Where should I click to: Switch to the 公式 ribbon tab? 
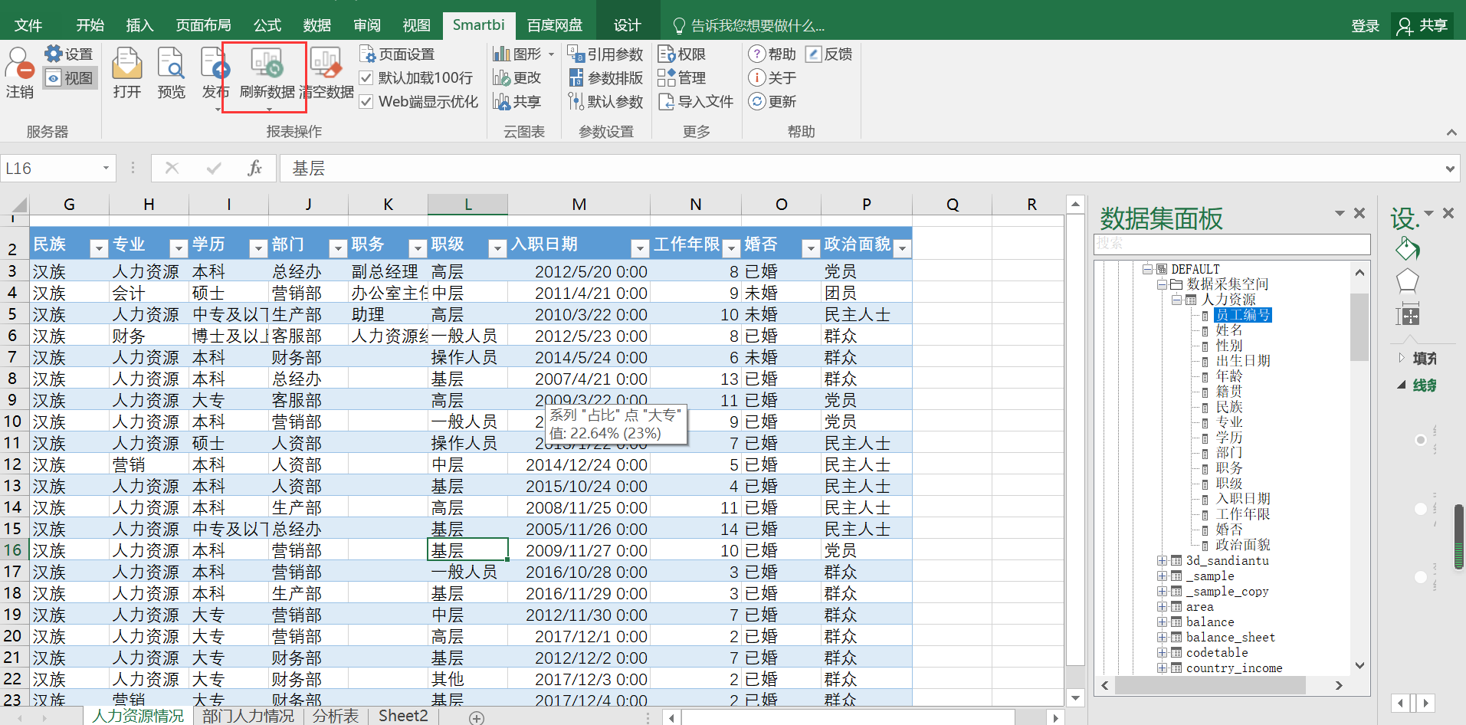(267, 25)
